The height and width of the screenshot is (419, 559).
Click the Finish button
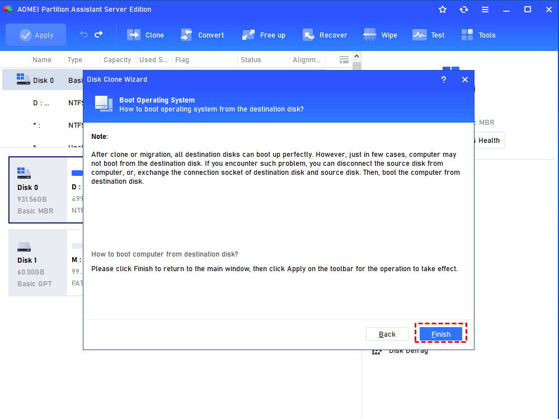pyautogui.click(x=440, y=334)
